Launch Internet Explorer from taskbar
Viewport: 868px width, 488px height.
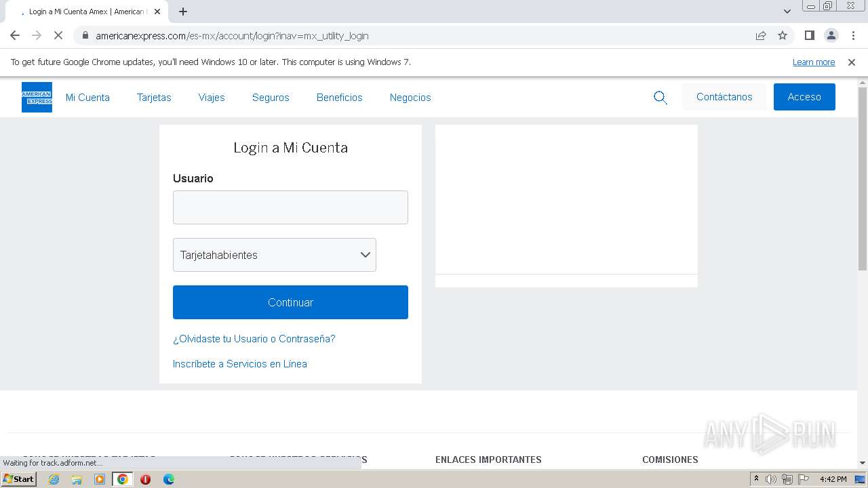[54, 479]
